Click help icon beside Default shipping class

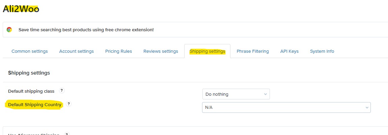pos(62,91)
